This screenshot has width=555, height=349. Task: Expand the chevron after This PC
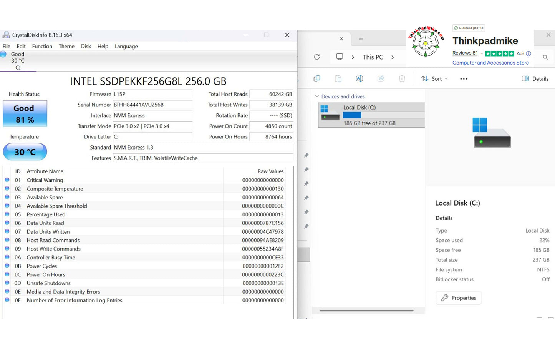pos(393,57)
